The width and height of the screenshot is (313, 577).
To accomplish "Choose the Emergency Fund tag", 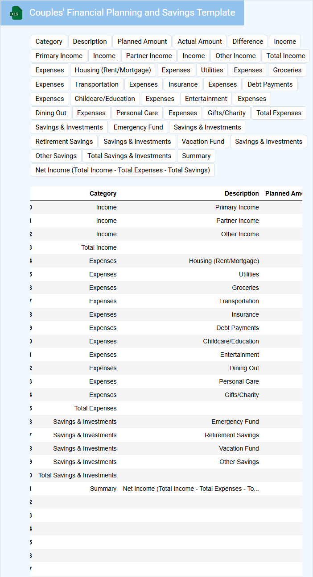I will click(x=138, y=127).
